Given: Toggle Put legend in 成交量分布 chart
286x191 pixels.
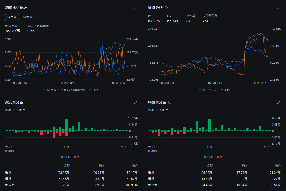Looking at the screenshot, I should click(78, 157).
